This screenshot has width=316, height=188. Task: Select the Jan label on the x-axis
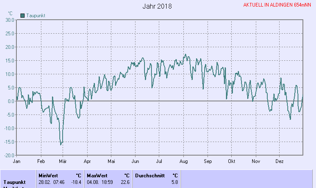coord(17,161)
